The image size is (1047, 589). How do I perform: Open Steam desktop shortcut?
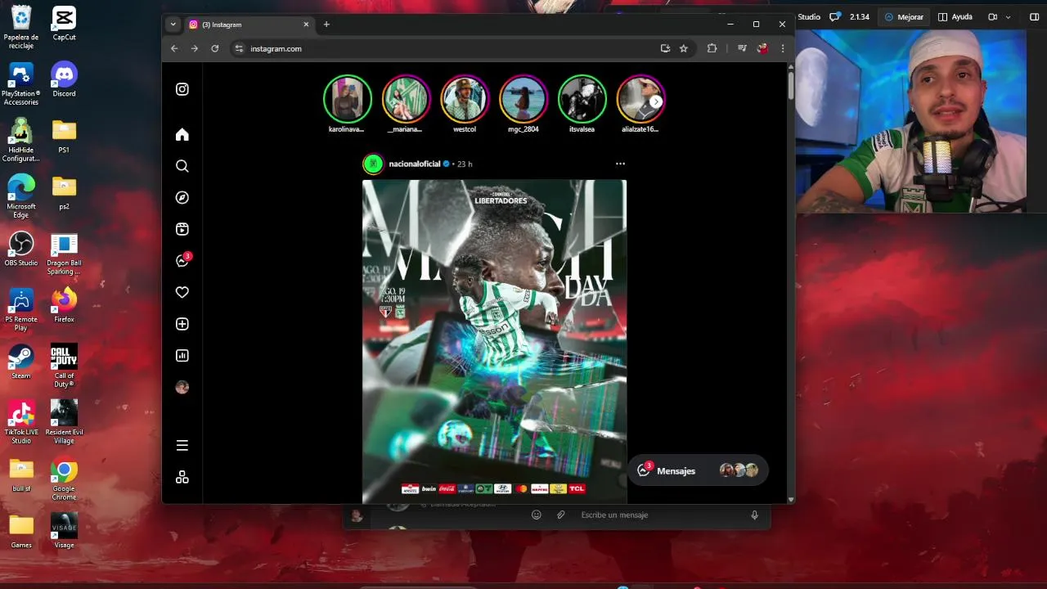pyautogui.click(x=21, y=362)
